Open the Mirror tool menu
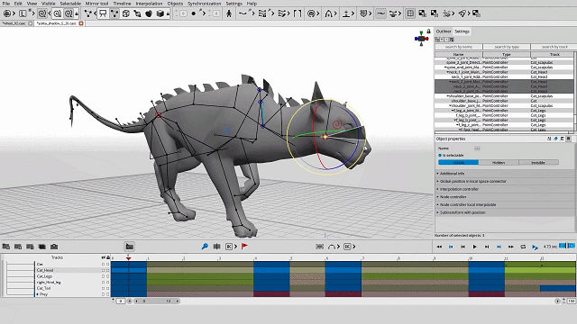577x324 pixels. pos(96,4)
